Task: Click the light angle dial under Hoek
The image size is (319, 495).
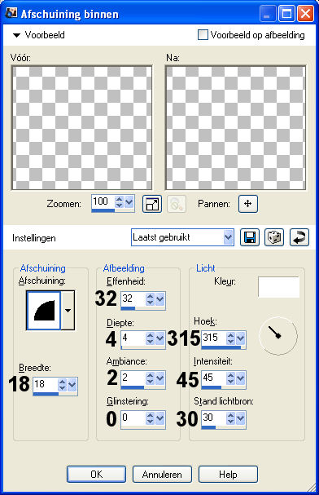Action: point(278,336)
